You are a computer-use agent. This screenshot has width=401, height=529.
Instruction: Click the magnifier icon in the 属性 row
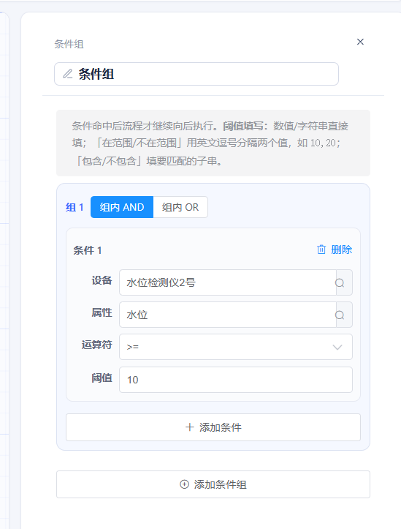(340, 315)
